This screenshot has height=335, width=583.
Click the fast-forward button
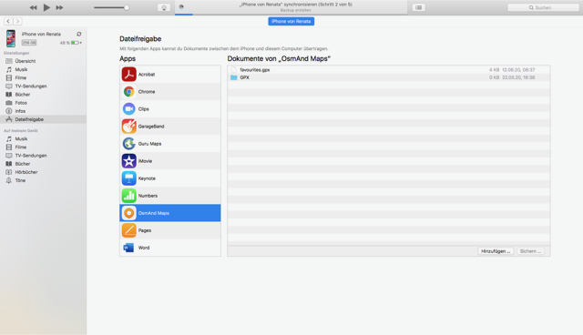click(x=59, y=7)
